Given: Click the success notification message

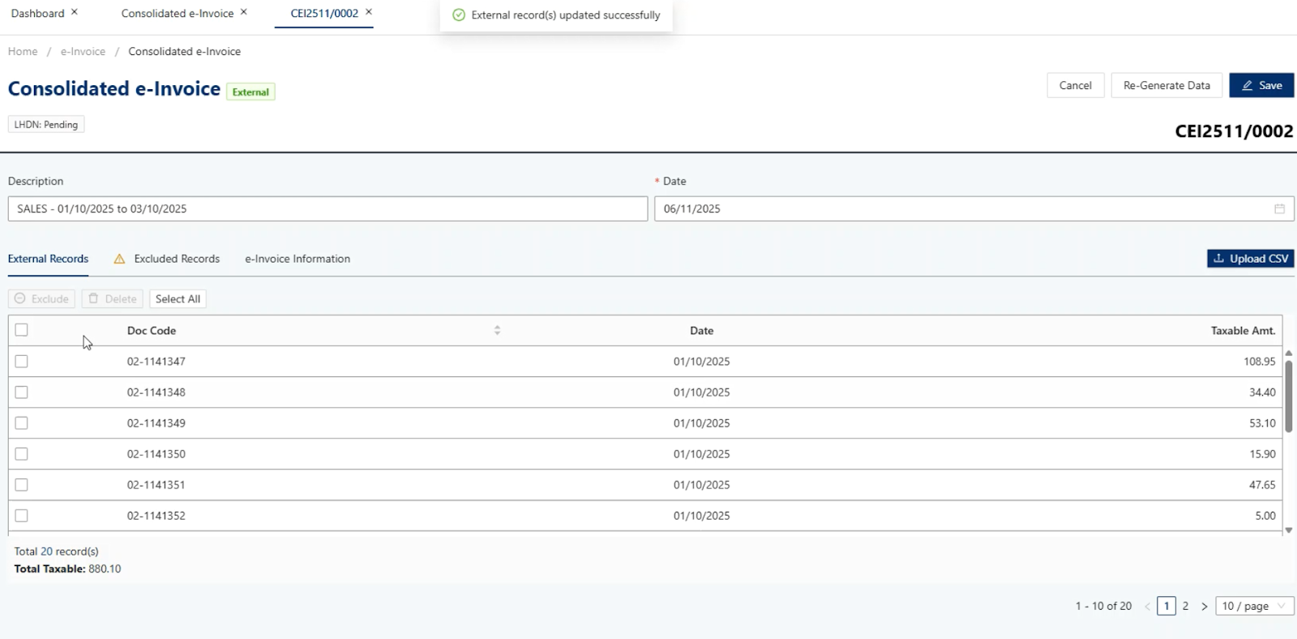Looking at the screenshot, I should coord(556,15).
